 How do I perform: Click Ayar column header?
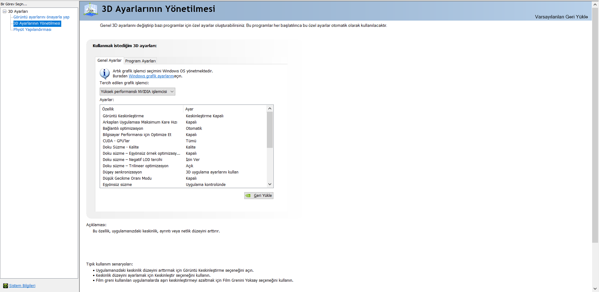pos(225,109)
